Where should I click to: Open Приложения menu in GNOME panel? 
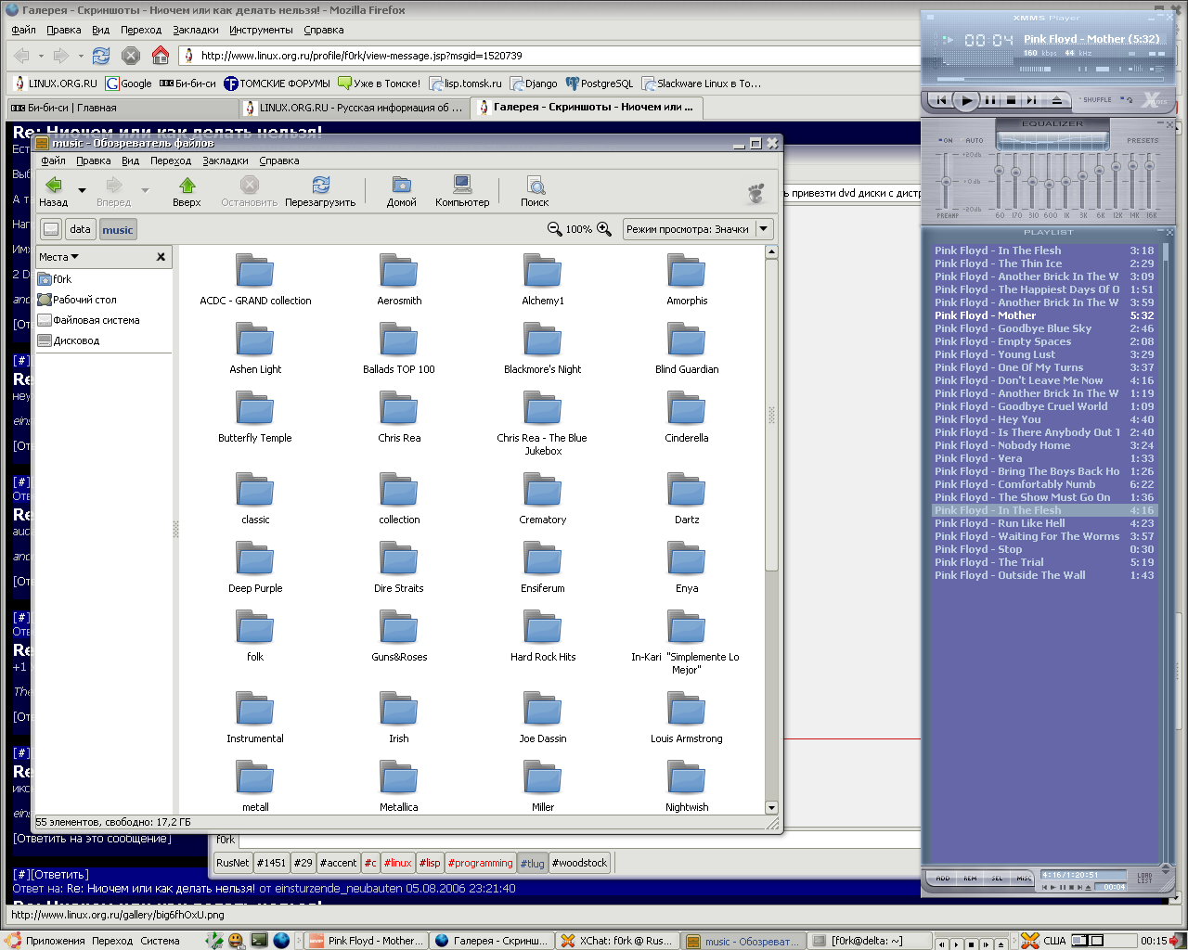coord(46,941)
